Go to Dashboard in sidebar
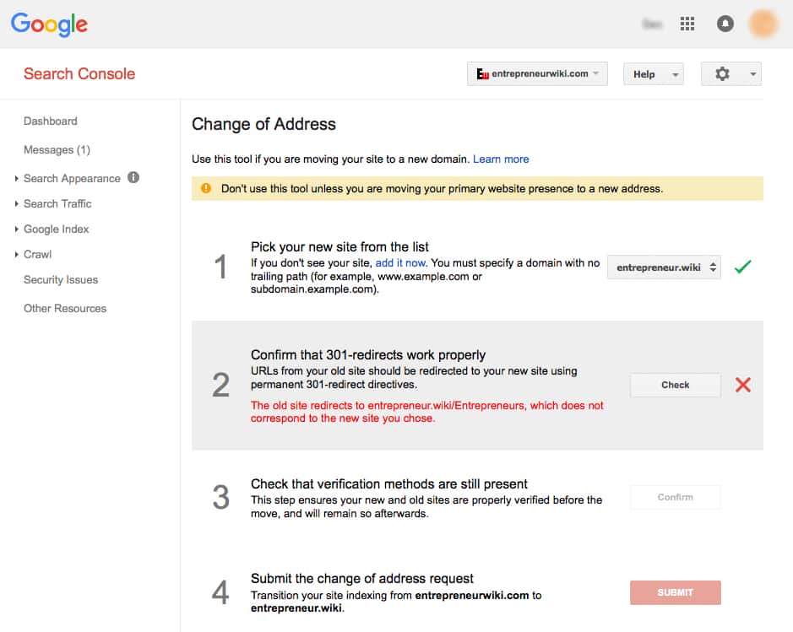Screen dimensions: 793x632 pyautogui.click(x=51, y=122)
